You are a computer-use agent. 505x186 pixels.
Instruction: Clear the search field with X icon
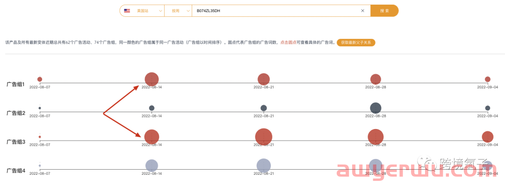point(363,11)
